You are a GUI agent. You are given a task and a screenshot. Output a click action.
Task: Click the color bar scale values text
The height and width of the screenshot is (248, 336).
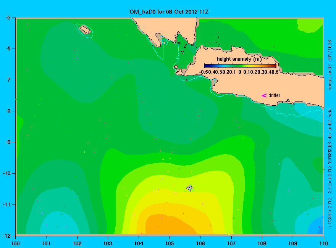(x=239, y=72)
